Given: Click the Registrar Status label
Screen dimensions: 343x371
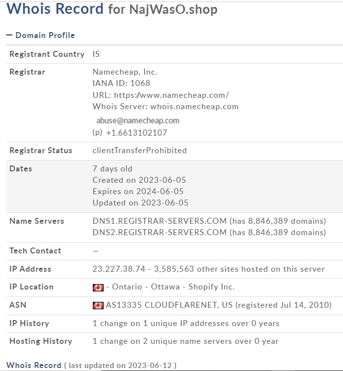Looking at the screenshot, I should tap(40, 151).
